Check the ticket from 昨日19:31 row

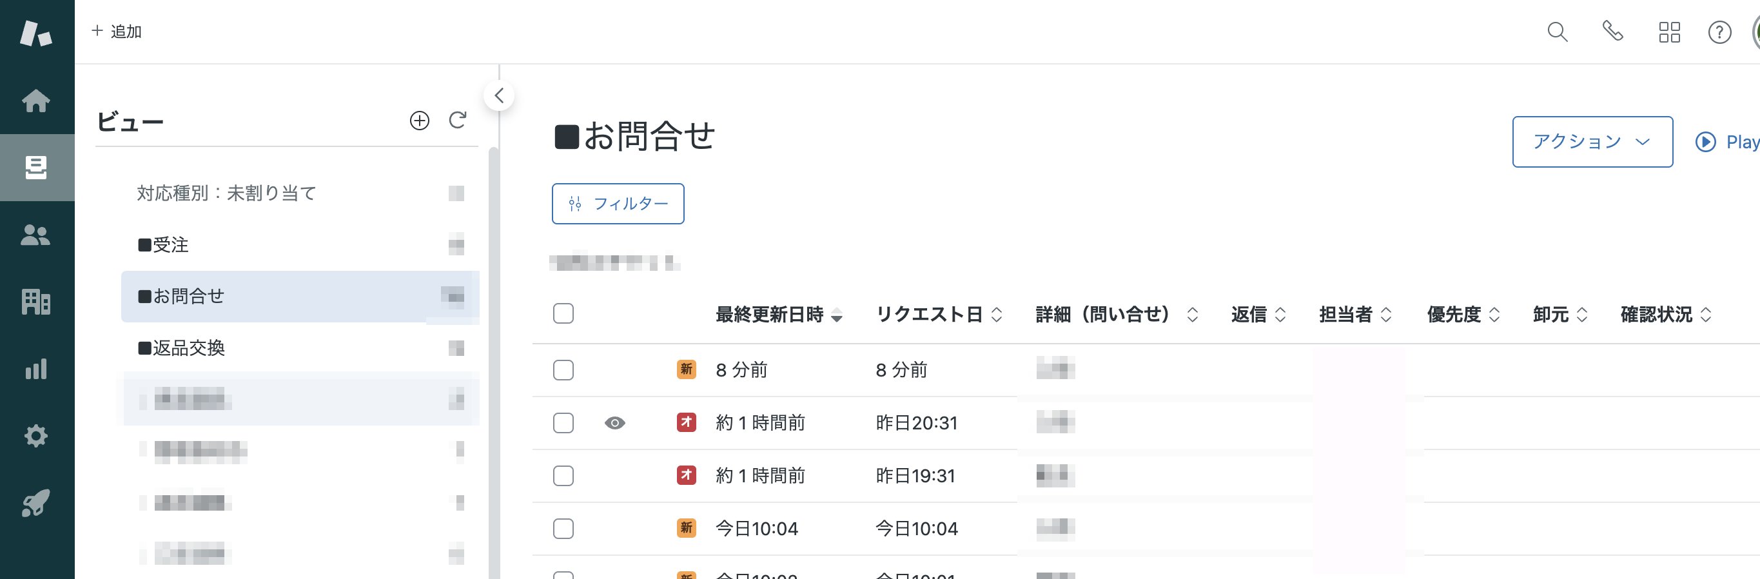(563, 476)
